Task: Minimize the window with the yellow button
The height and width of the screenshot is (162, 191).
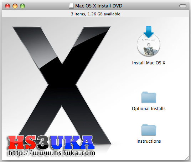Action: coord(15,6)
